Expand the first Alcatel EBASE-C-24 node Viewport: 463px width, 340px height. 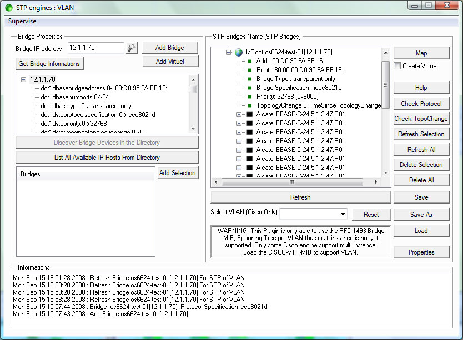click(239, 114)
